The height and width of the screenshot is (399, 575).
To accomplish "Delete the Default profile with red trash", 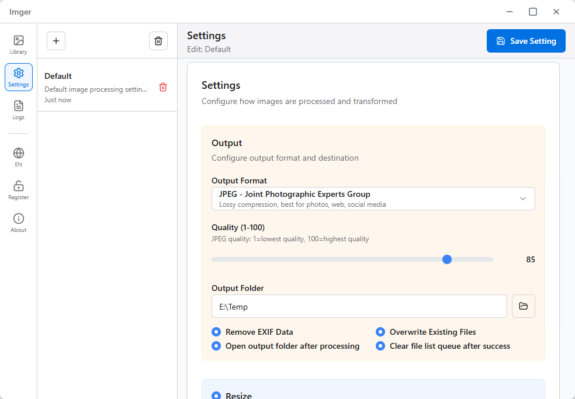I will pyautogui.click(x=163, y=87).
